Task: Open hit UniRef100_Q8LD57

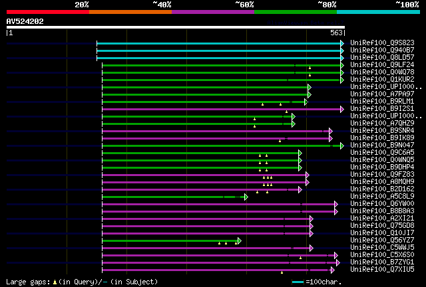Action: [382, 57]
